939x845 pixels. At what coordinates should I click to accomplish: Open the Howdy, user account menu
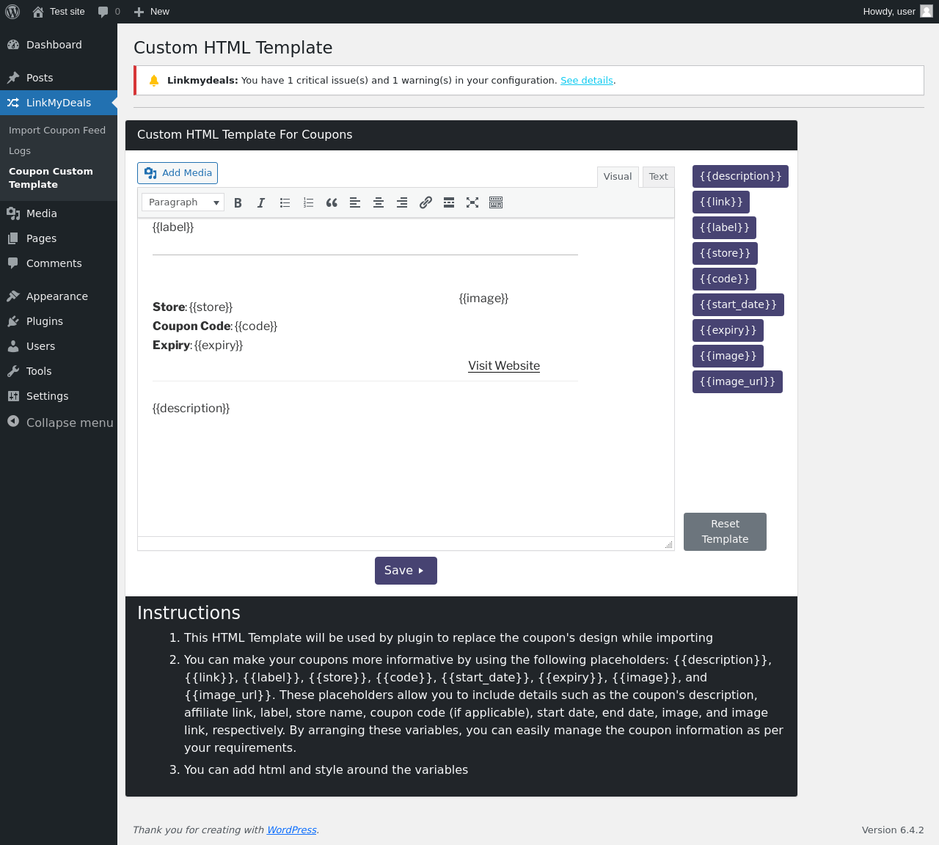[898, 12]
